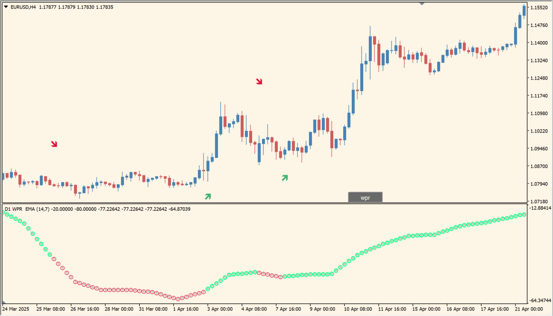
Task: Click the gray wpr button above the indicator pane
Action: (365, 197)
